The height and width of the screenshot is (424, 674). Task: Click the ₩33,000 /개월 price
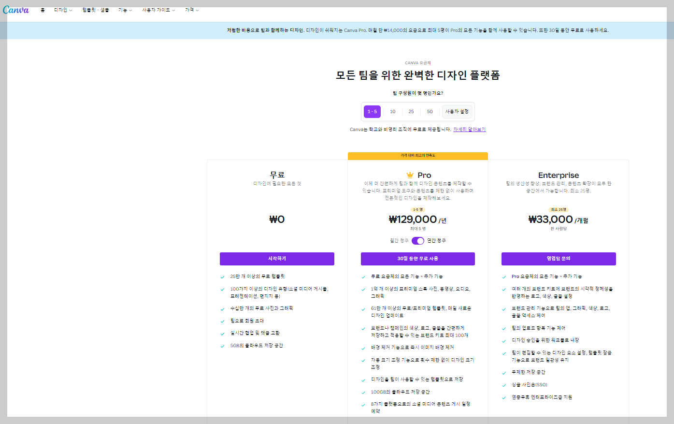[559, 219]
